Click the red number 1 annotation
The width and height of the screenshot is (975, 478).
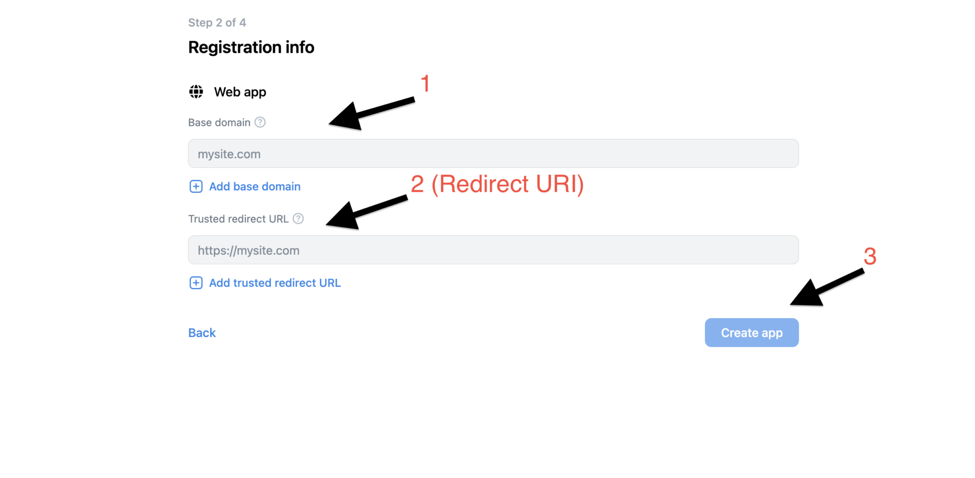426,84
